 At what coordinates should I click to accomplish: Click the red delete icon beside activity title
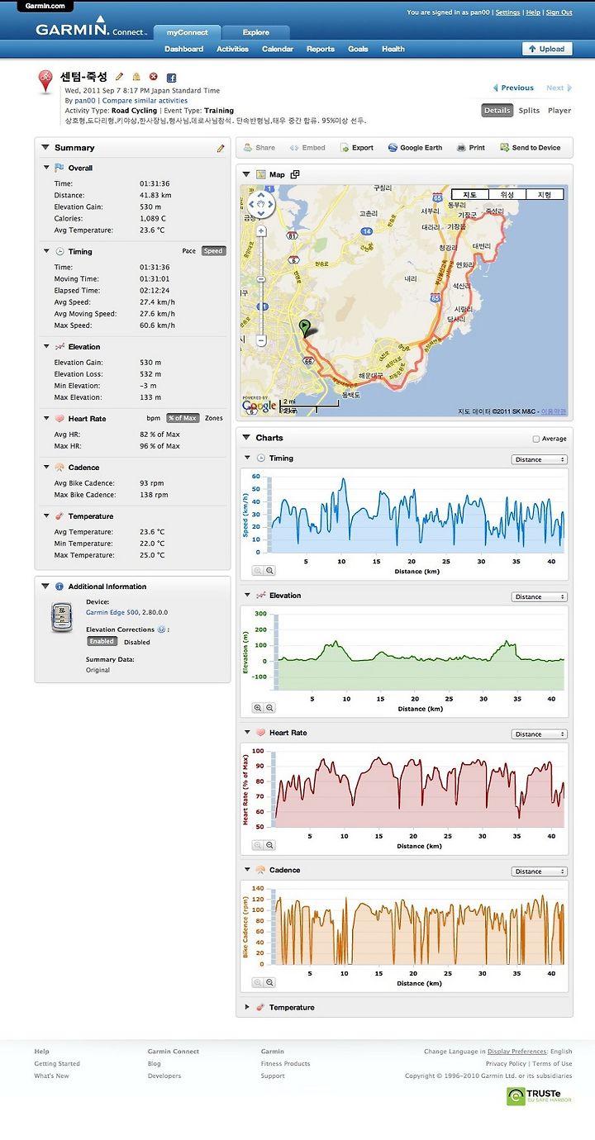click(x=153, y=77)
